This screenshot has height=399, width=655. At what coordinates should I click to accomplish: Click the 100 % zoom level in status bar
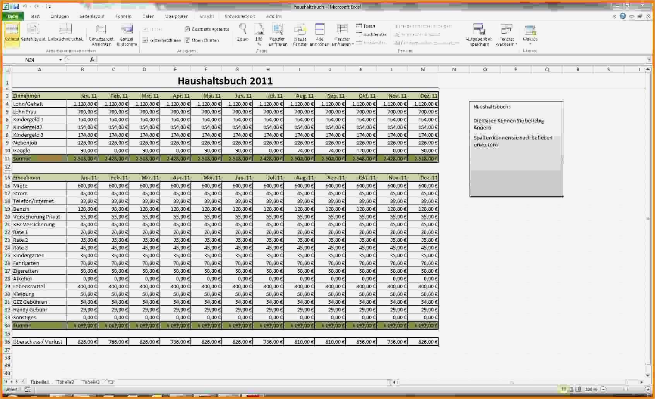(591, 389)
